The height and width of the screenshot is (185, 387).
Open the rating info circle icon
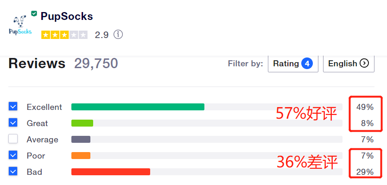[118, 35]
